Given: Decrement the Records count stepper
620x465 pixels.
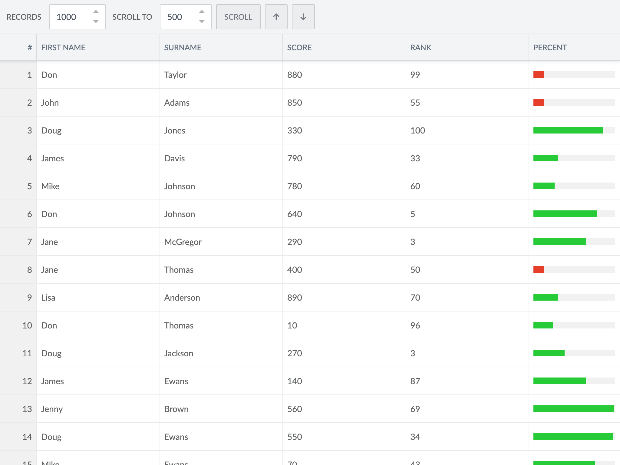Looking at the screenshot, I should 96,21.
